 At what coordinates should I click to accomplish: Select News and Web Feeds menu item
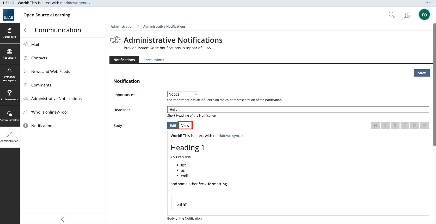51,72
